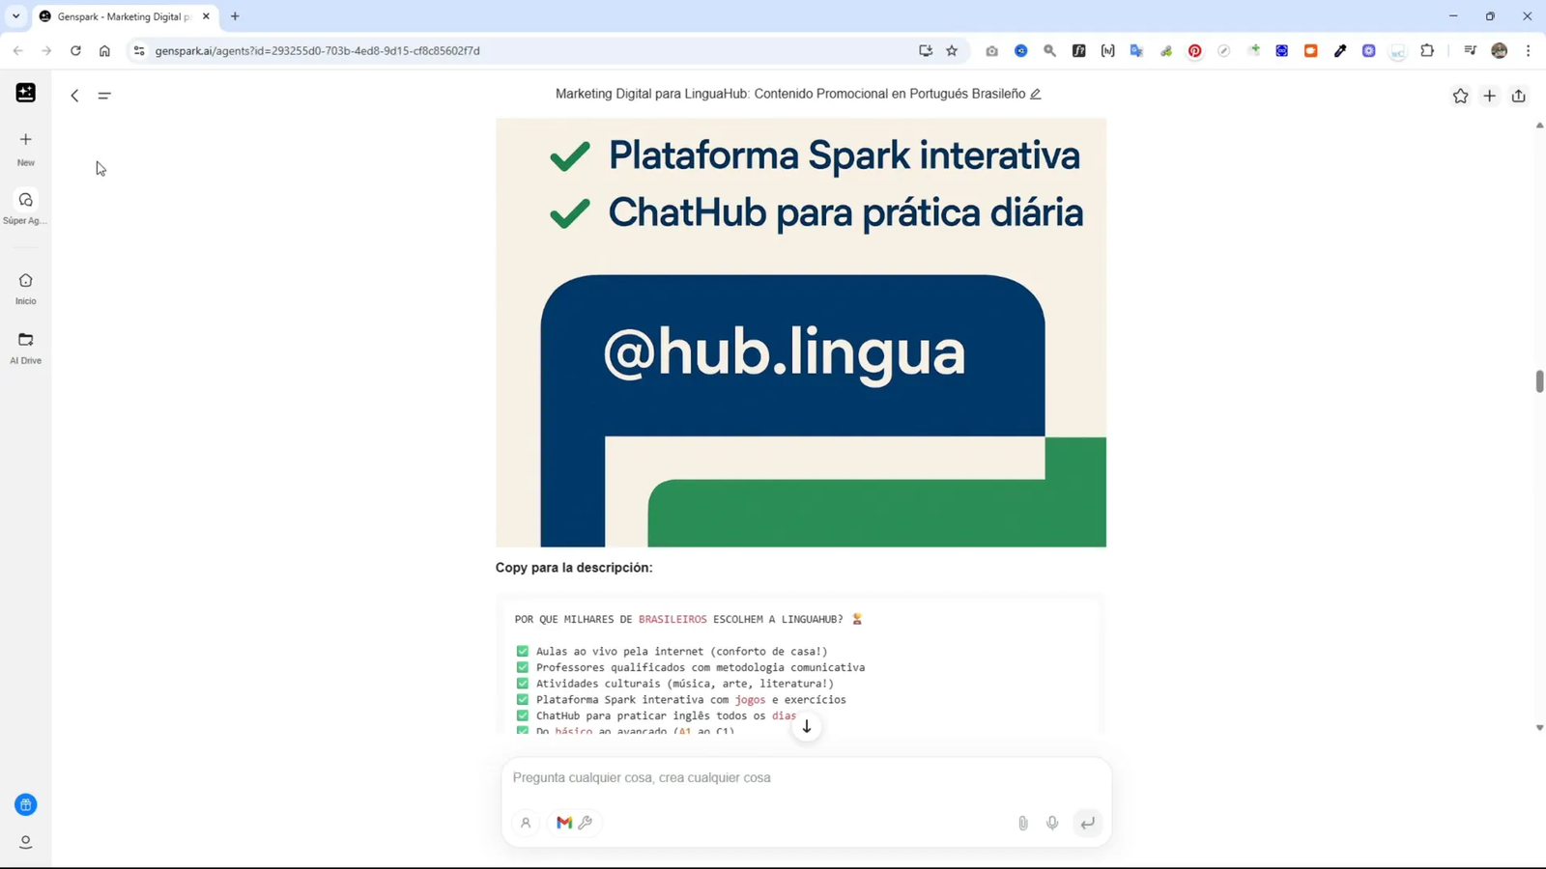Edit the conversation title with the pencil
Screen dimensions: 1546x869
(x=1034, y=94)
